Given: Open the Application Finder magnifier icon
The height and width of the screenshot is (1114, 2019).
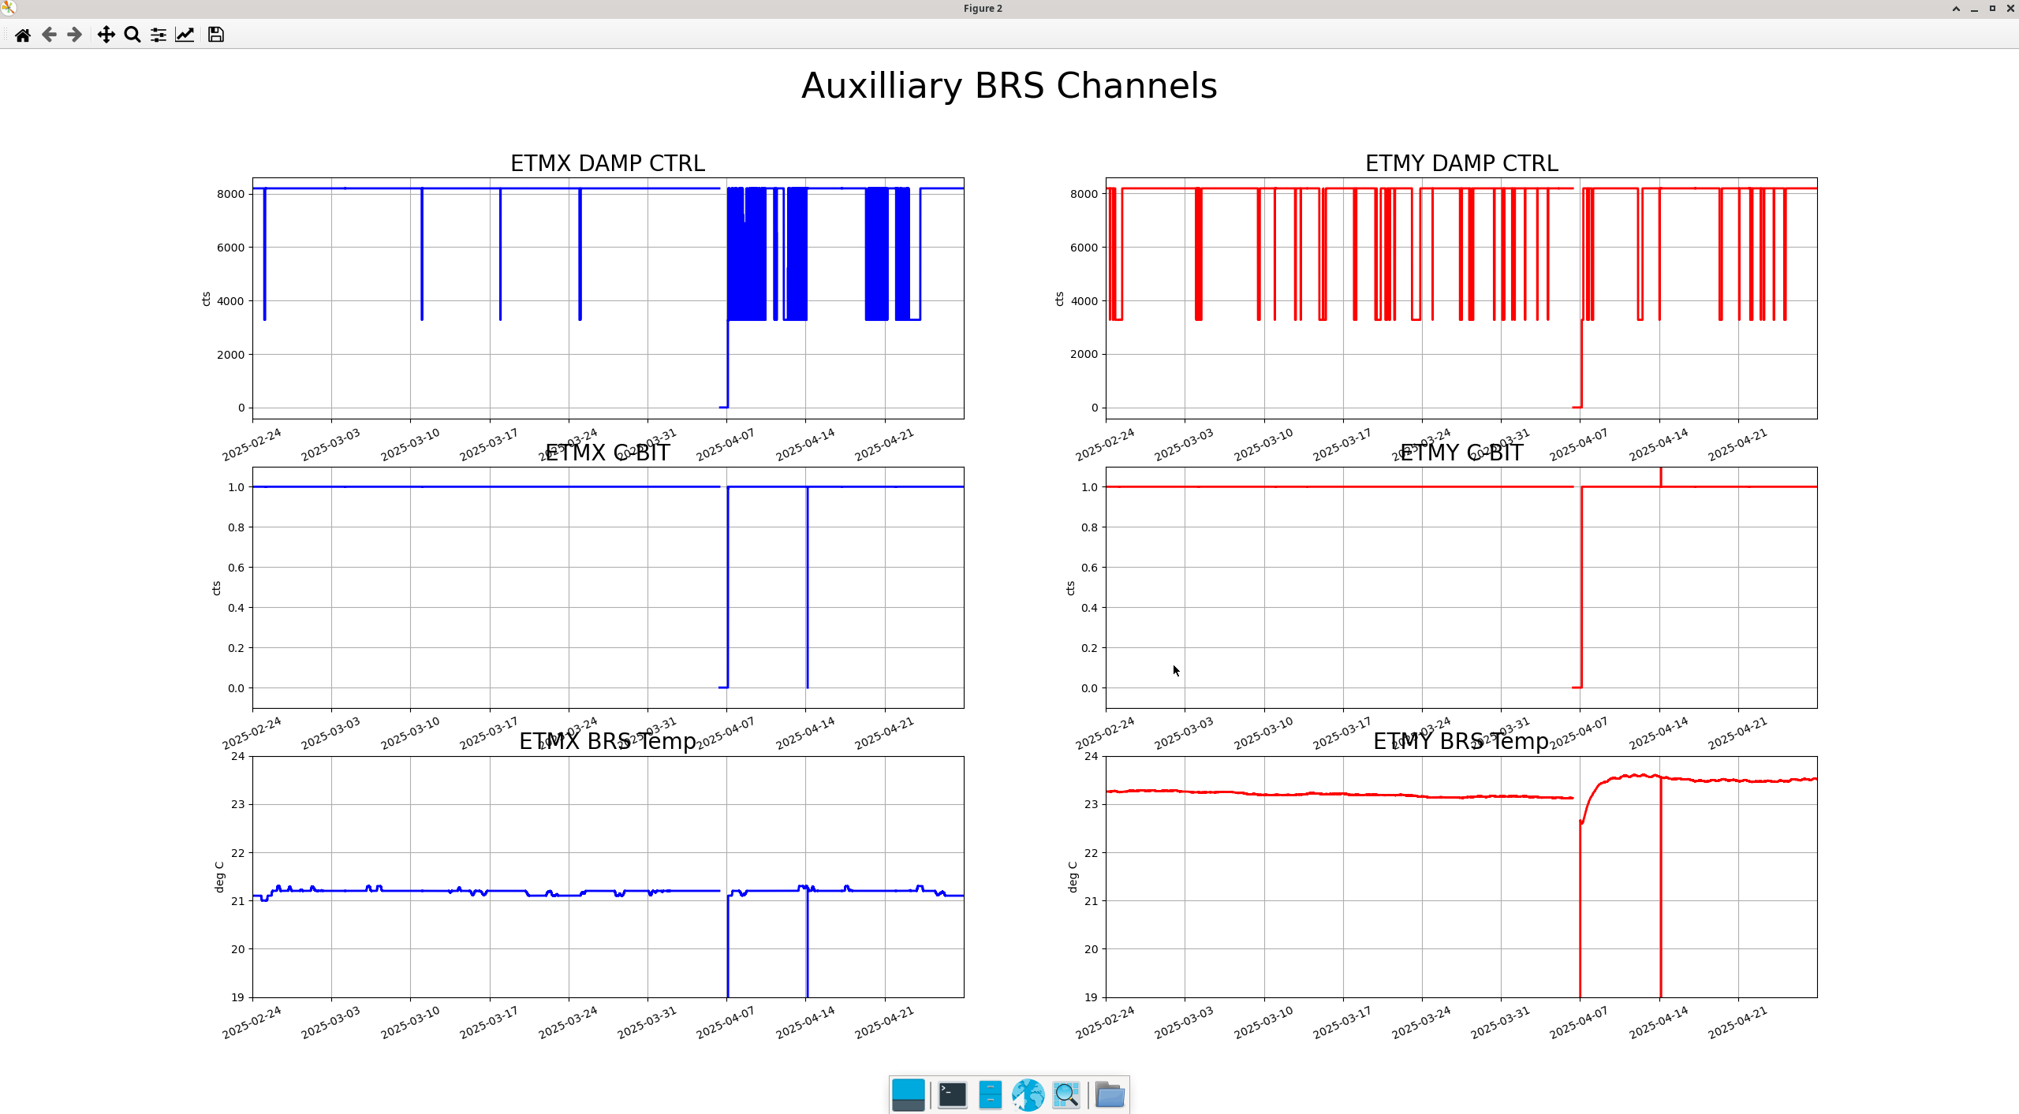Looking at the screenshot, I should [1066, 1094].
